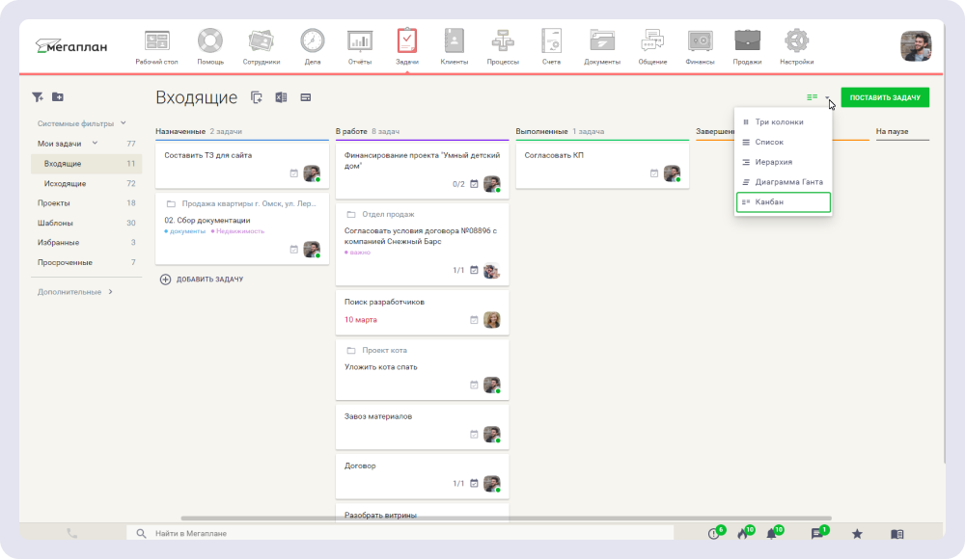Image resolution: width=965 pixels, height=559 pixels.
Task: Click the favorites star icon in bottom bar
Action: [857, 533]
